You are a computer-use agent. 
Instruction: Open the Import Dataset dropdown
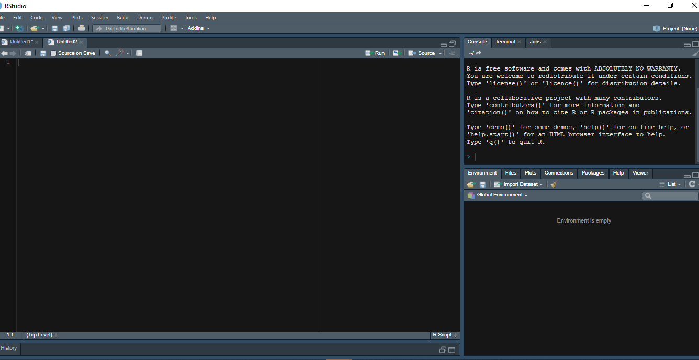(518, 184)
